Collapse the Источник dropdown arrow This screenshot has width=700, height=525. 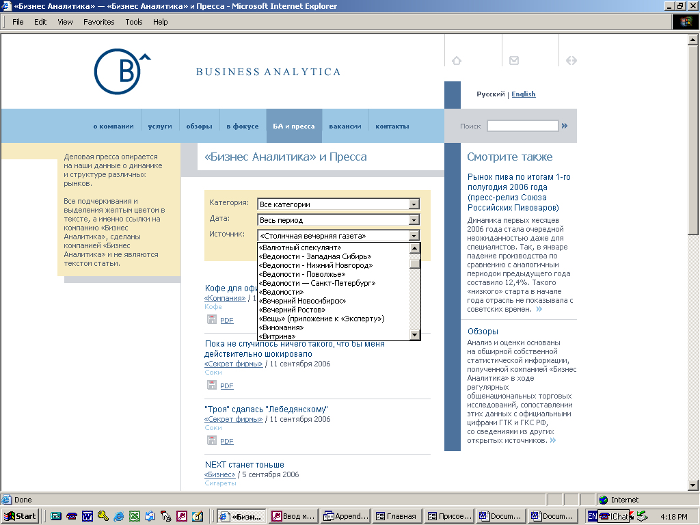click(x=414, y=235)
